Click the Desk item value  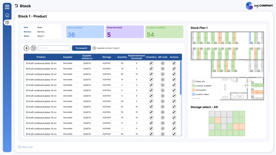[x=40, y=27]
